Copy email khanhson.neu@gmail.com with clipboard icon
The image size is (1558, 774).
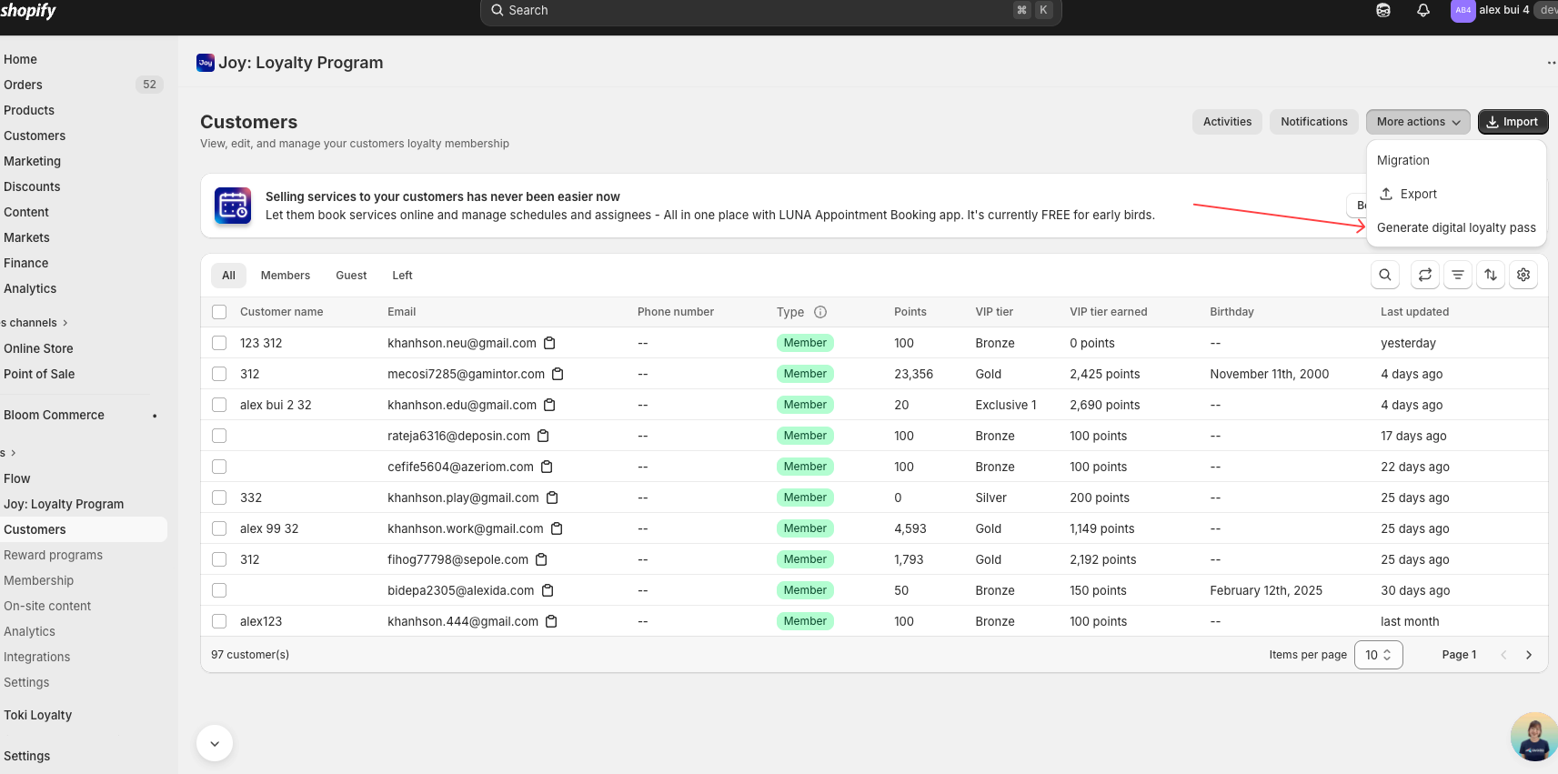point(549,343)
